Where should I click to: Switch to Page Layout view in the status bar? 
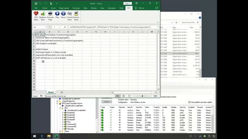[x=123, y=96]
